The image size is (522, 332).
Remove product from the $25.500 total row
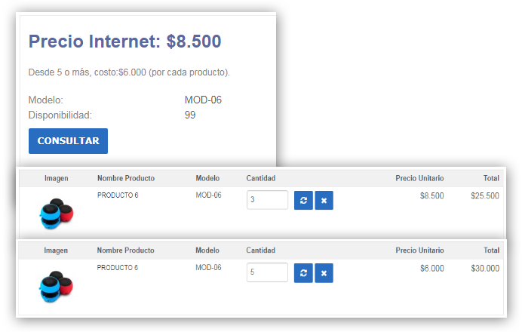coord(324,200)
